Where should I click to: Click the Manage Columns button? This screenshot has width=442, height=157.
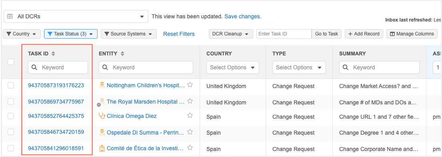(x=412, y=34)
